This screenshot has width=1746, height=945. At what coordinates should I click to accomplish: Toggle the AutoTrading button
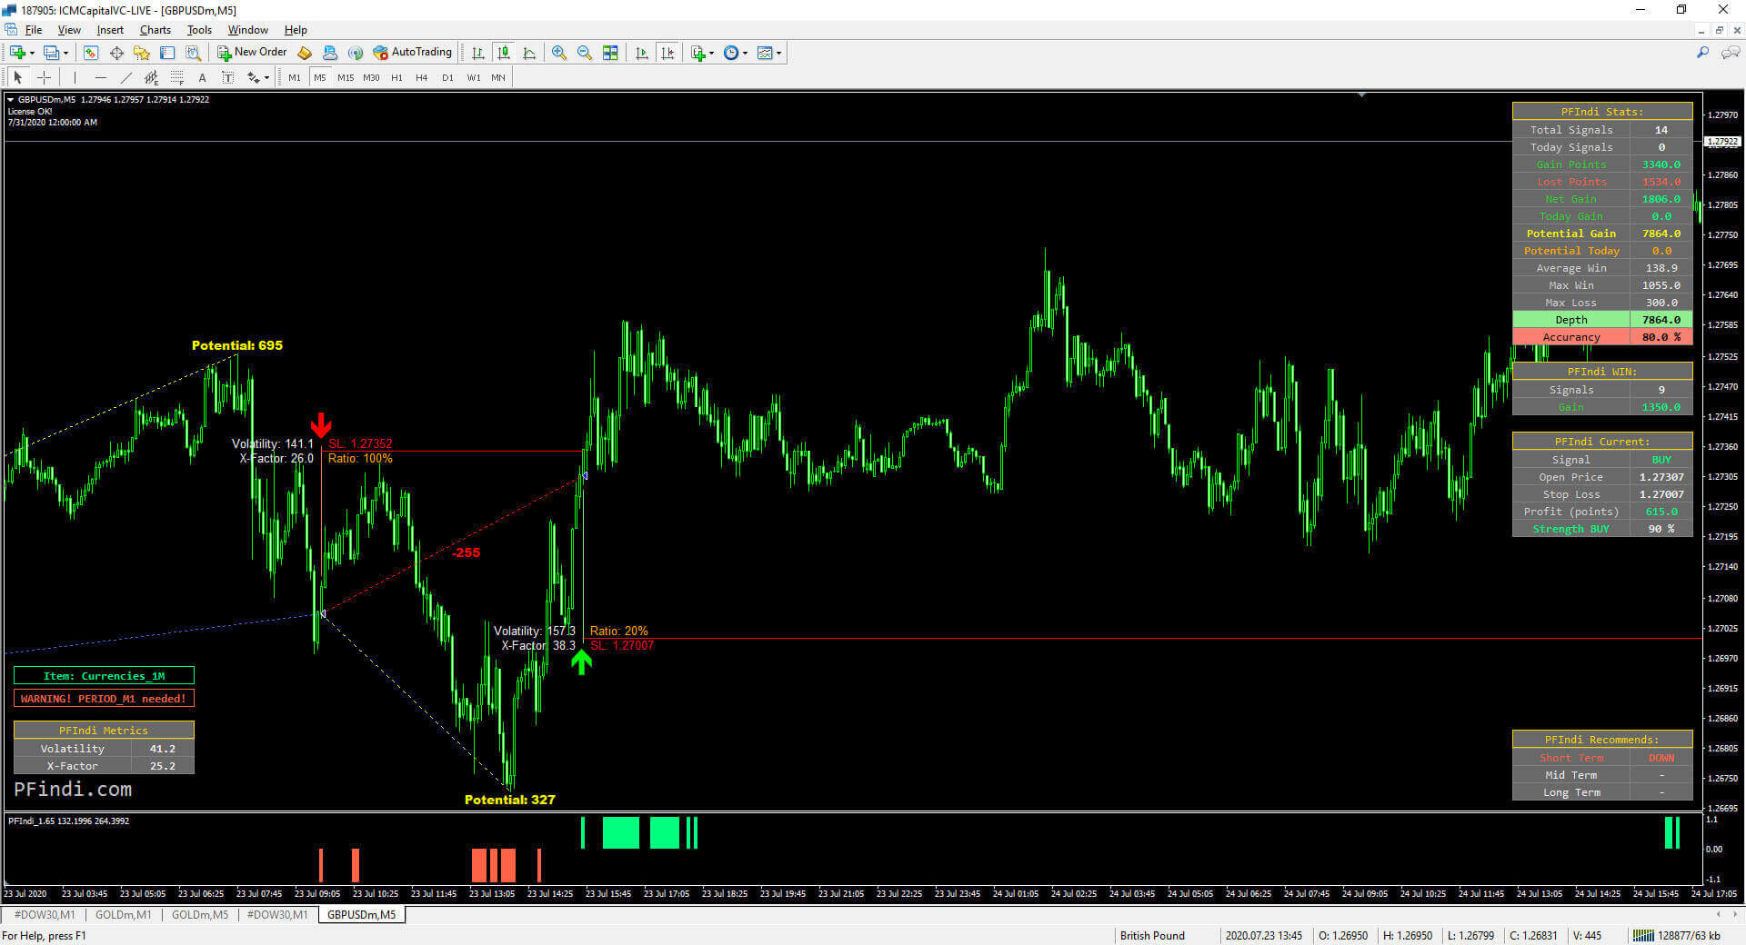point(412,53)
